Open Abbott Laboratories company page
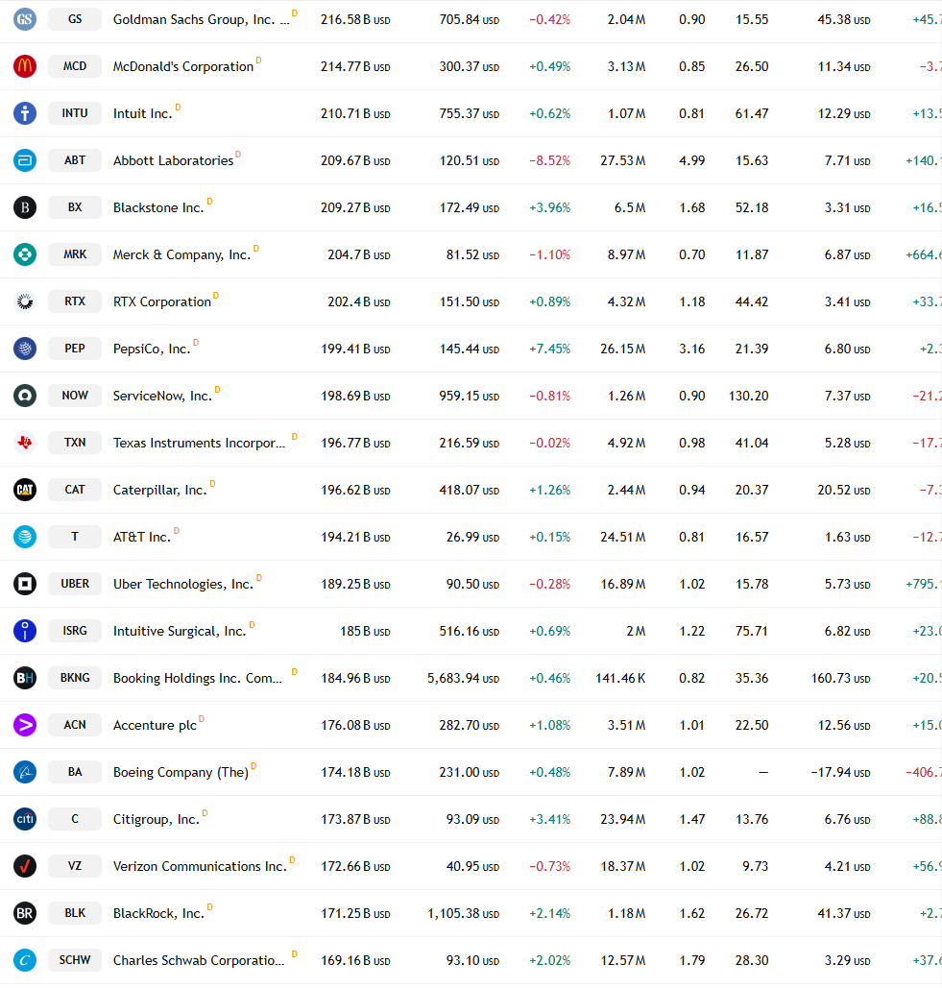The height and width of the screenshot is (988, 942). 173,160
